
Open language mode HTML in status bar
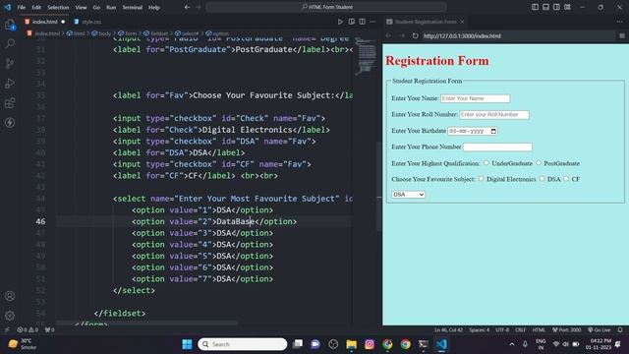539,330
